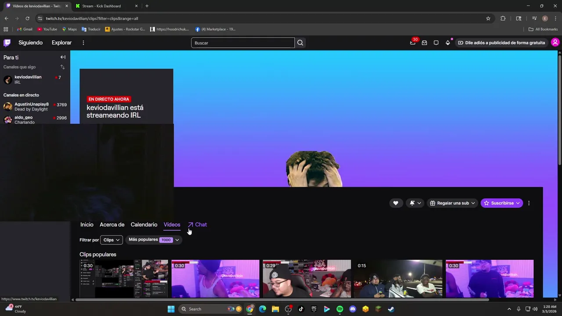Image resolution: width=562 pixels, height=316 pixels.
Task: Open Chrome profile avatar E
Action: point(545,18)
